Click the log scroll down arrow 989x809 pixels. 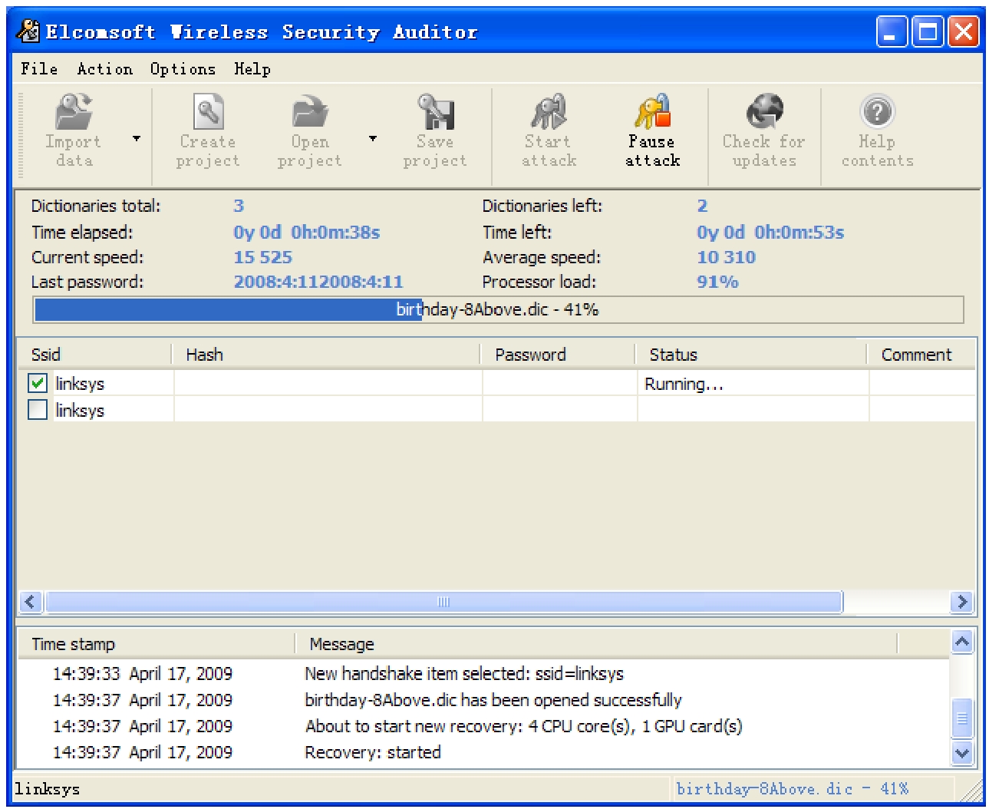(962, 753)
